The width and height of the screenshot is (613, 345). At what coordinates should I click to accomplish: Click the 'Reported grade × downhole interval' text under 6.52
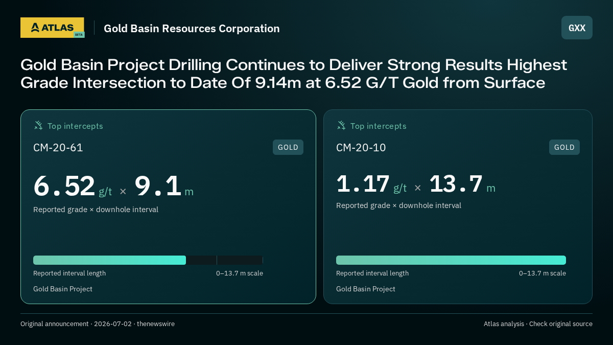click(96, 210)
